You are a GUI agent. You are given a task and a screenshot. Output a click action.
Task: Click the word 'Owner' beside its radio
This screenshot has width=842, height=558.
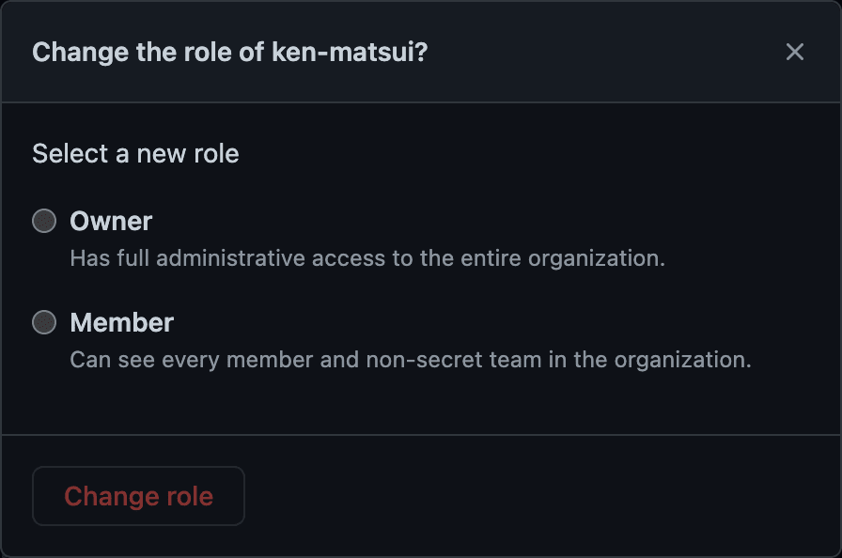(x=111, y=222)
